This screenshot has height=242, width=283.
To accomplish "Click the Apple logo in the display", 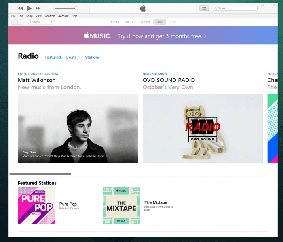I will [x=143, y=8].
